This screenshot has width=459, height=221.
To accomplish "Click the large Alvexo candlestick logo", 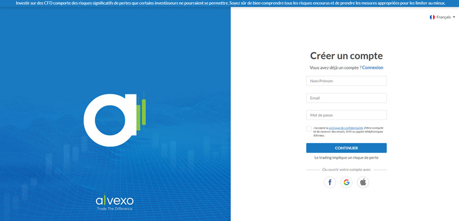I will pos(115,119).
